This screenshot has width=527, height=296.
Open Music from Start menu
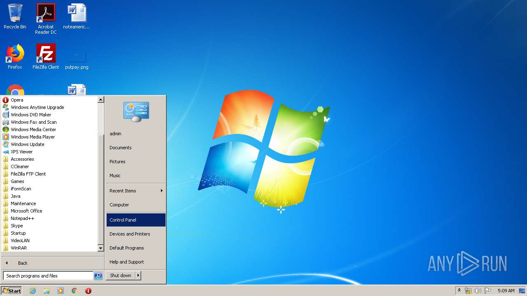(136, 176)
